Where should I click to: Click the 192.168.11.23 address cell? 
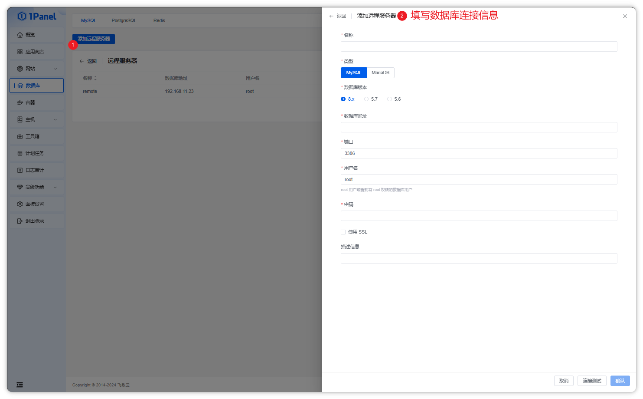click(179, 92)
